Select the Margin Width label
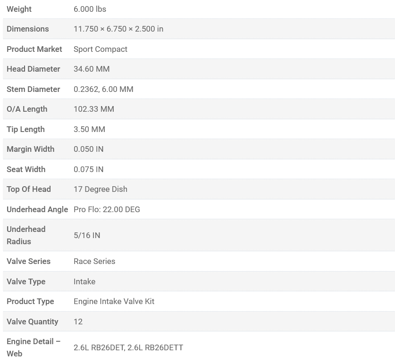The height and width of the screenshot is (363, 395). [31, 149]
